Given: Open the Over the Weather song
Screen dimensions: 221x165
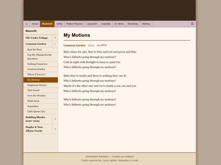Looking at the screenshot, I should pyautogui.click(x=41, y=96).
